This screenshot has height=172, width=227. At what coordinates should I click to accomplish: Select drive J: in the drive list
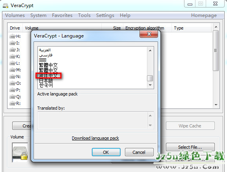15,50
